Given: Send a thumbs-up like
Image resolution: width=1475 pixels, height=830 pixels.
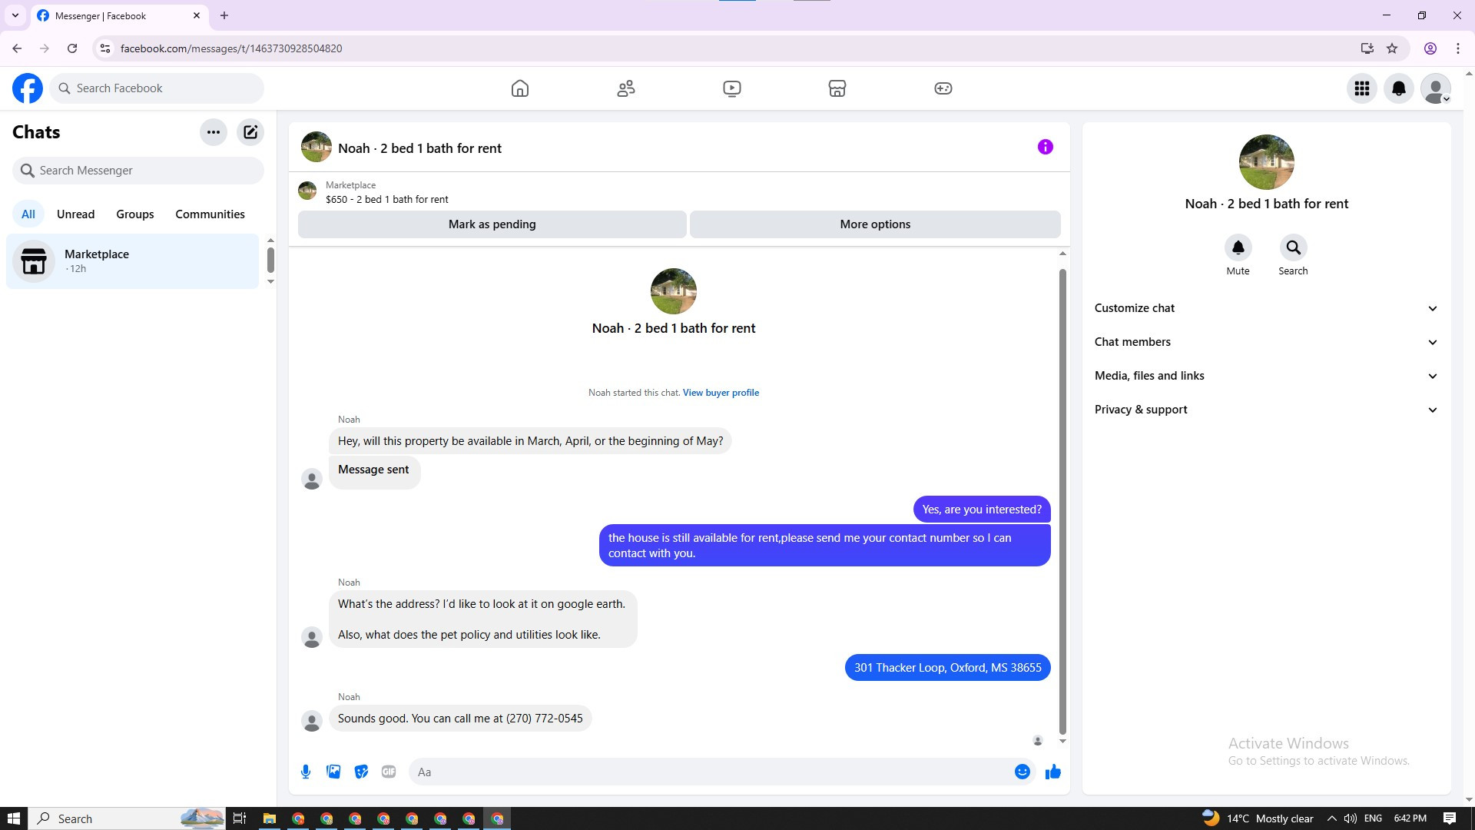Looking at the screenshot, I should coord(1052,772).
